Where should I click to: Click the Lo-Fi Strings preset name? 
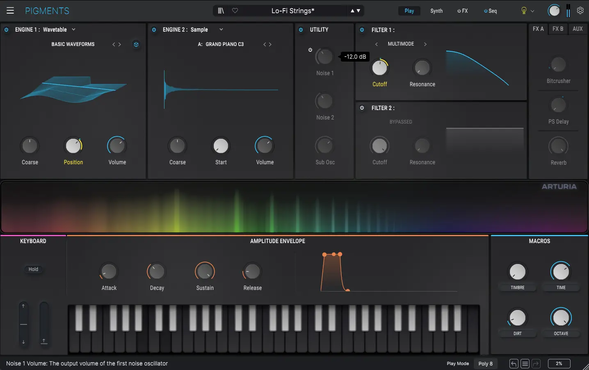pos(292,11)
